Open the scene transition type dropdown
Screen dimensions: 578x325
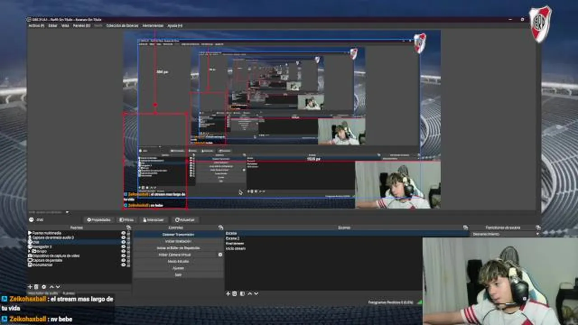pos(505,234)
